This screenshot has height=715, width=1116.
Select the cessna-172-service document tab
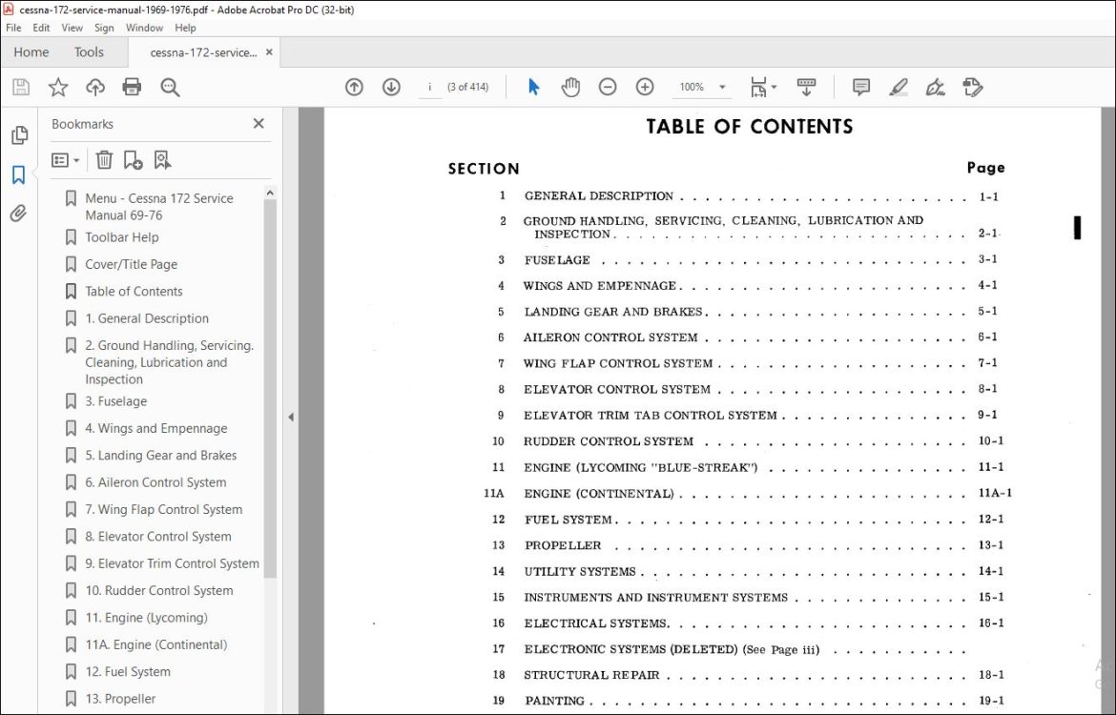pyautogui.click(x=203, y=52)
